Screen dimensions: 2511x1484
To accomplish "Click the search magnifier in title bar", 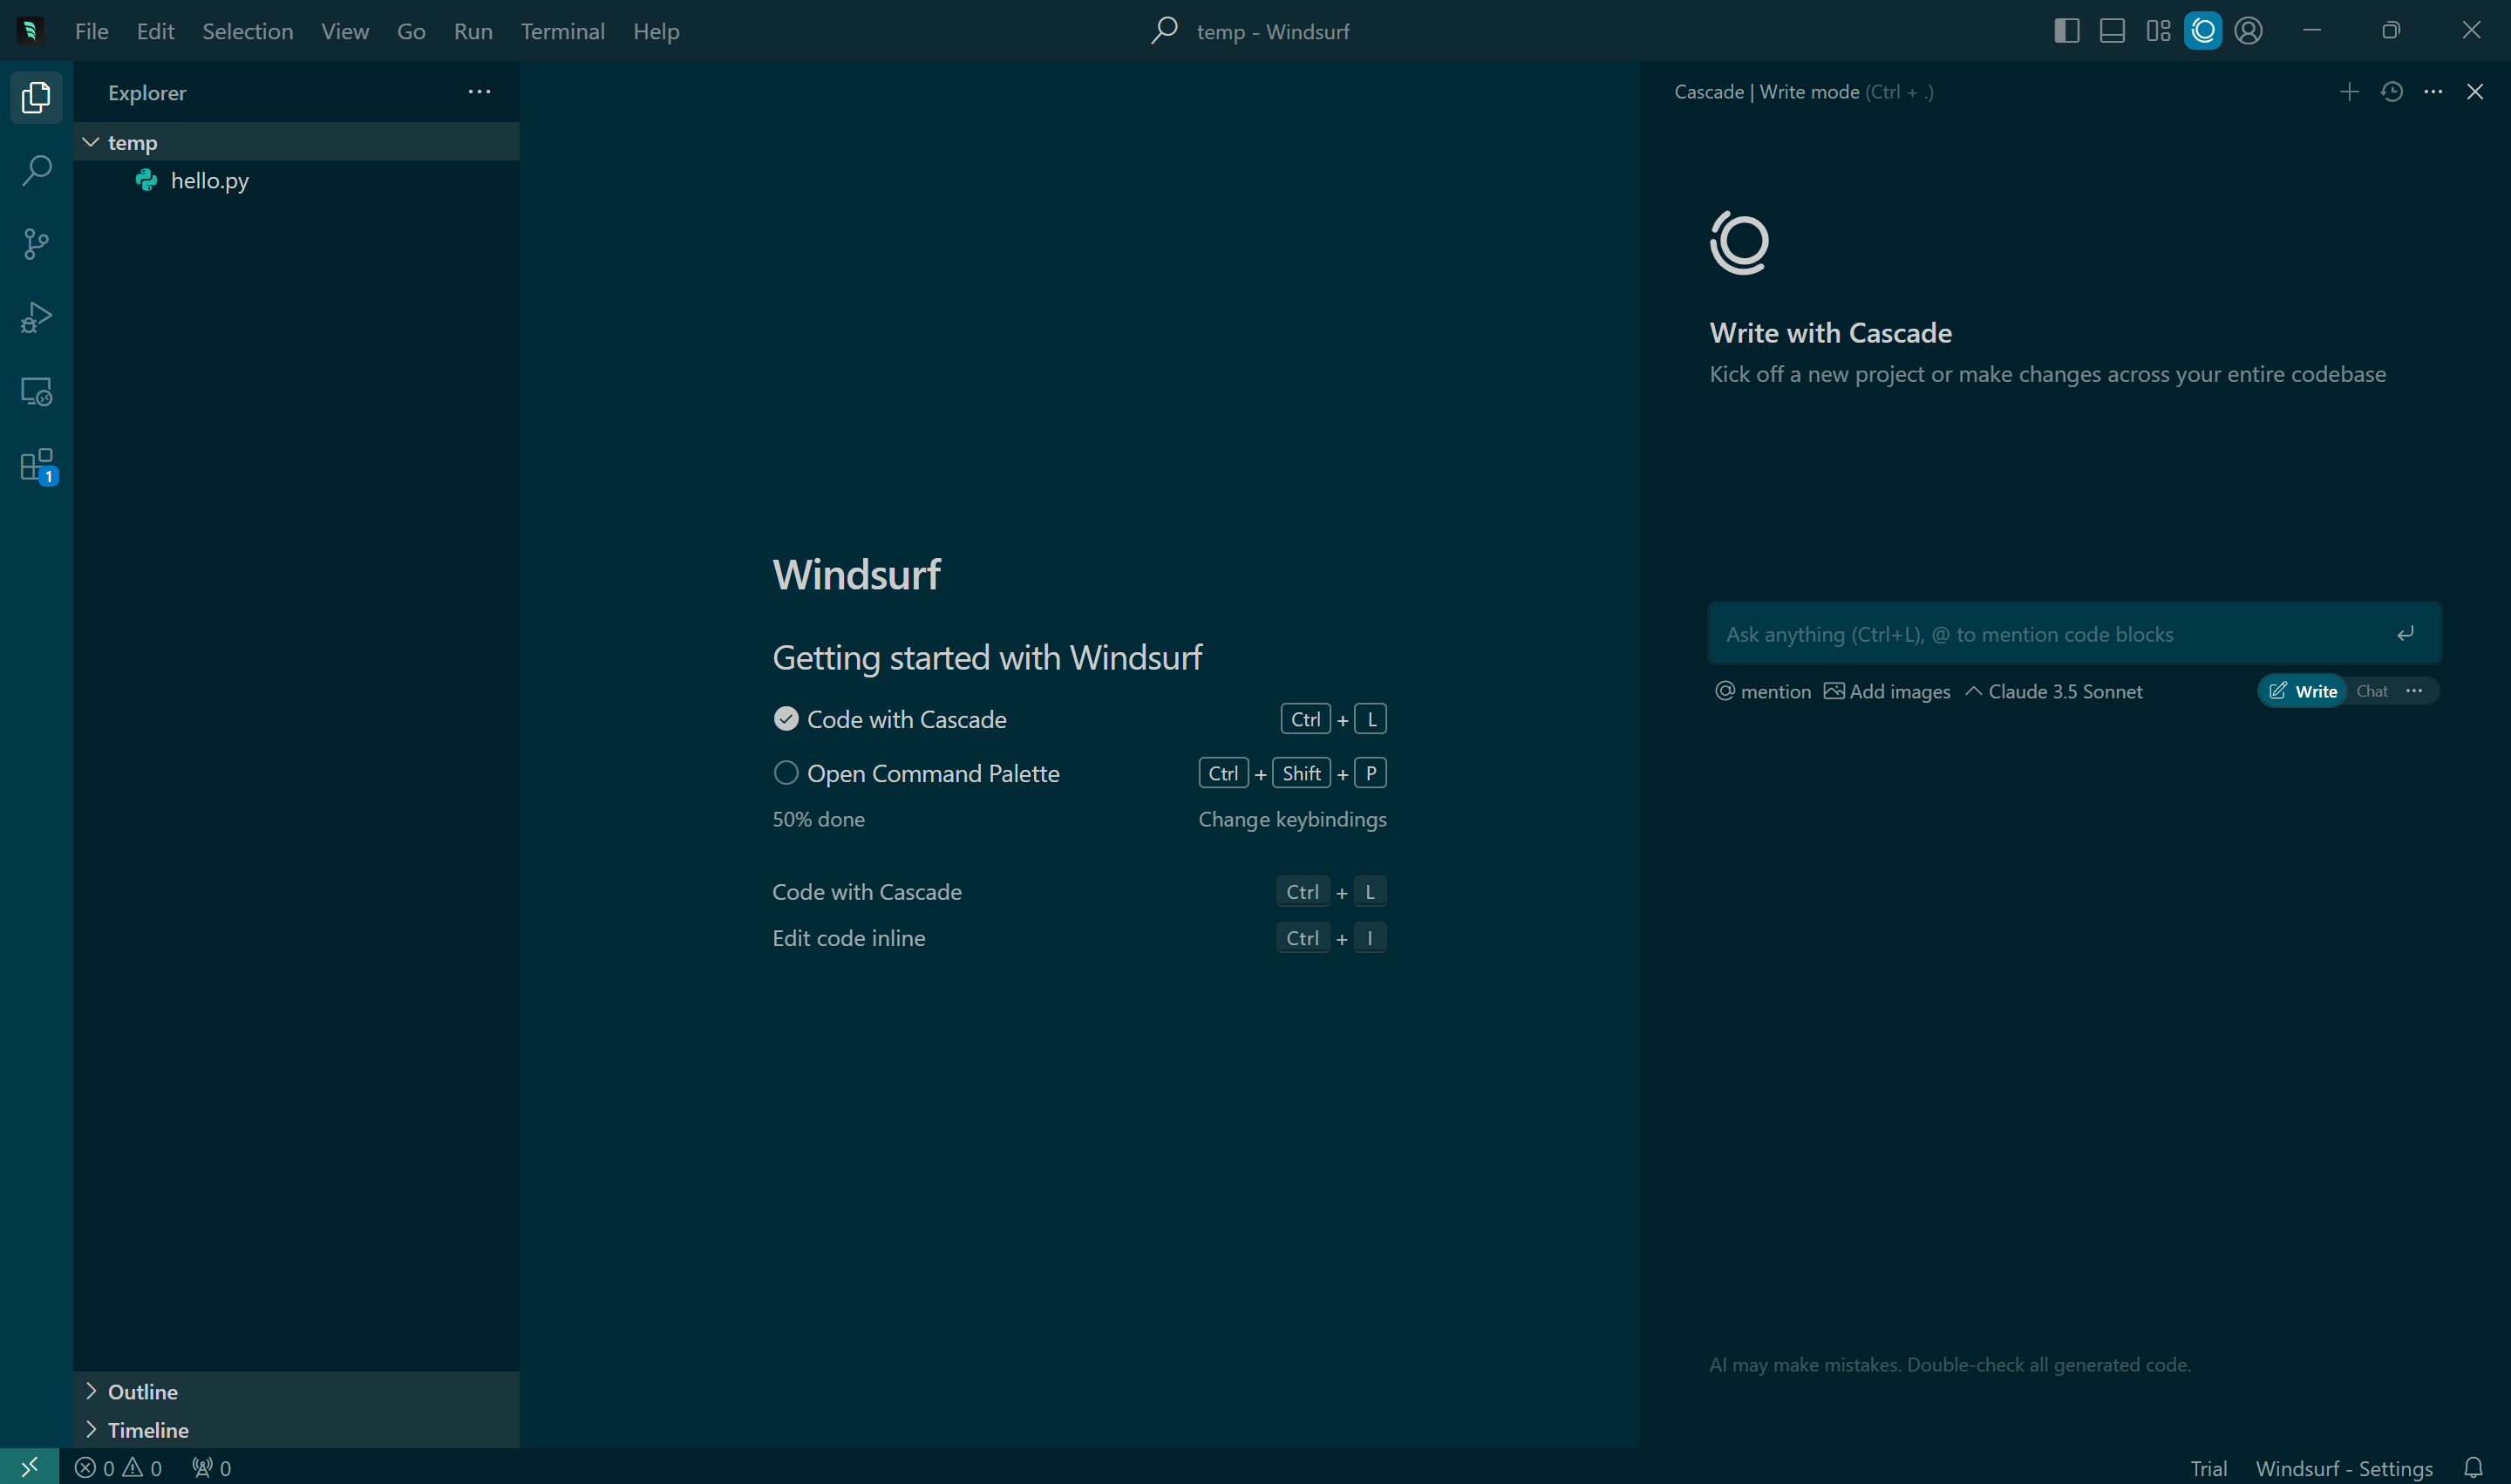I will pyautogui.click(x=1164, y=31).
